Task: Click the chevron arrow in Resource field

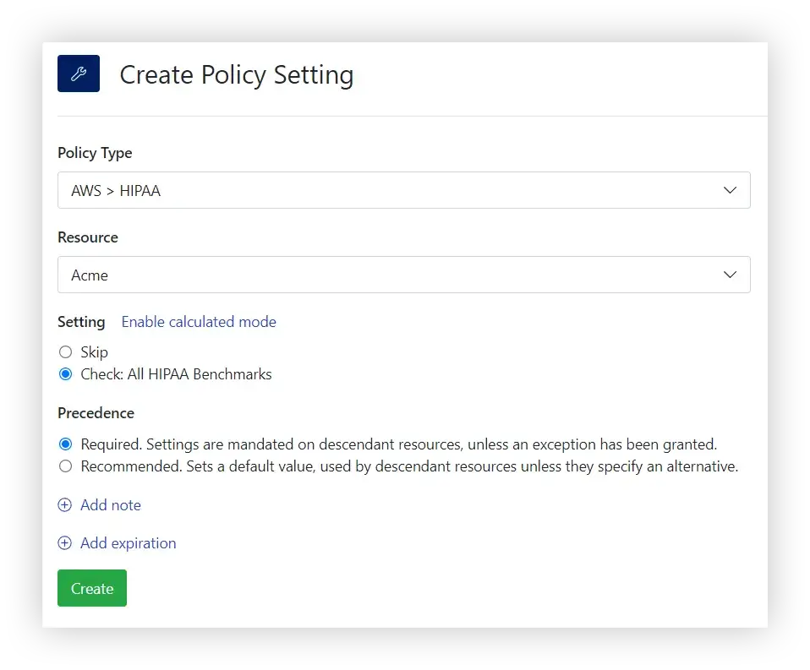Action: coord(730,275)
